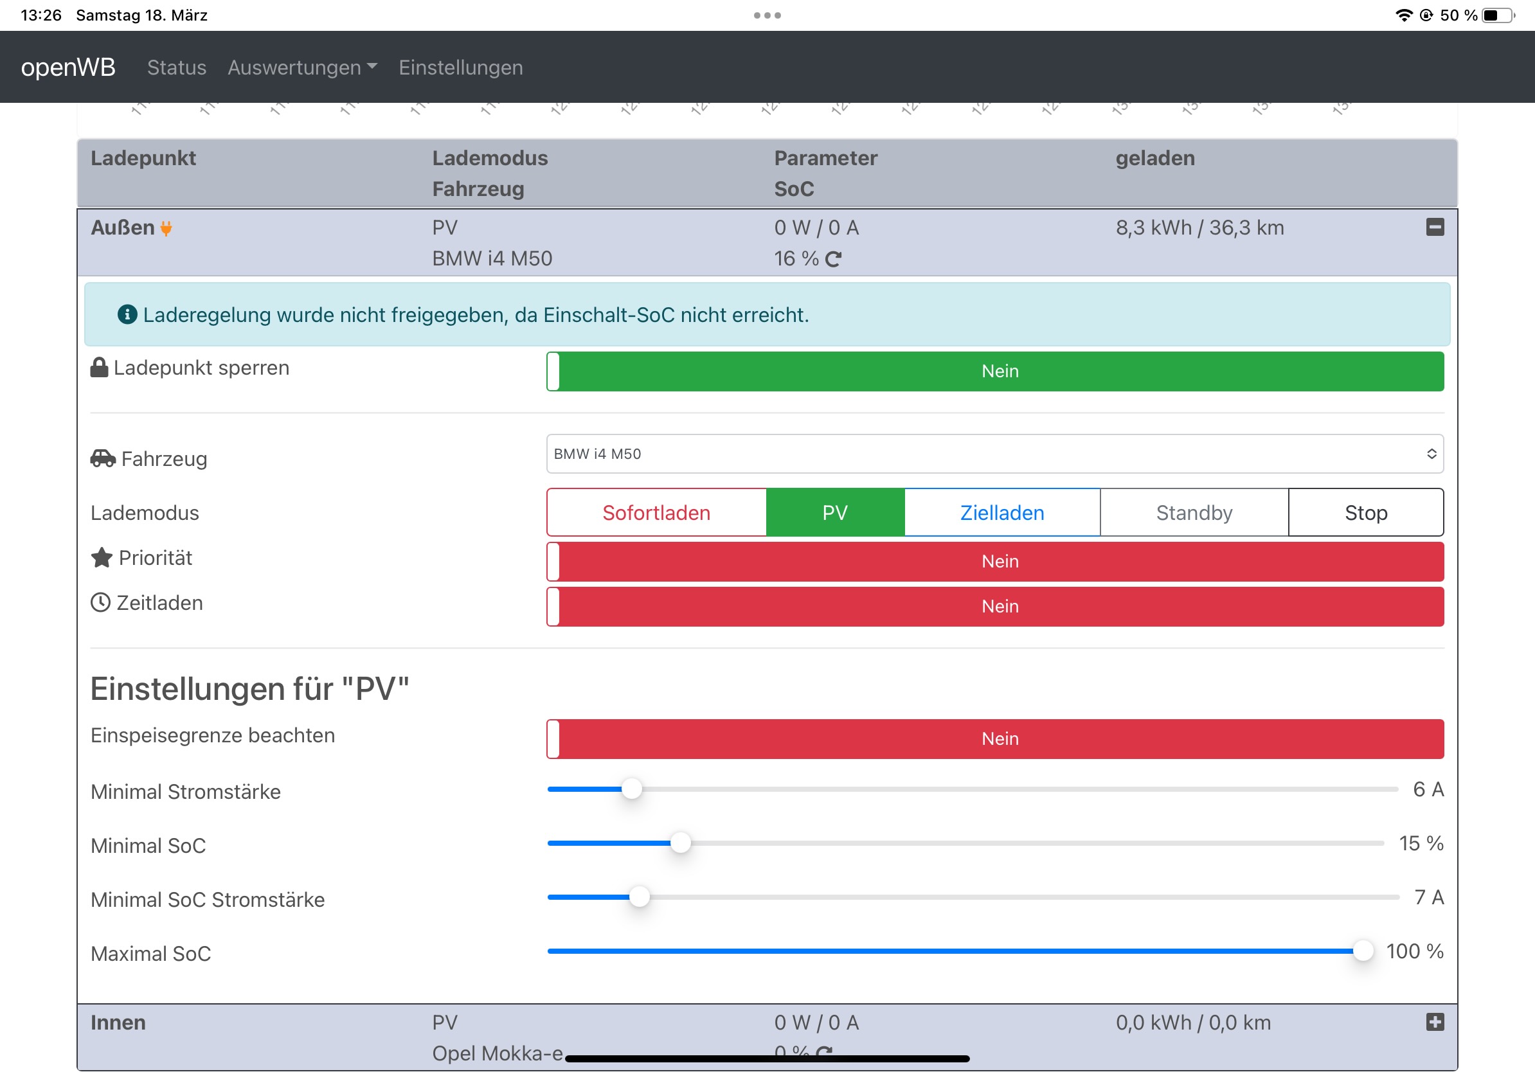Open the Einstellungen menu item
The height and width of the screenshot is (1072, 1535).
point(461,67)
